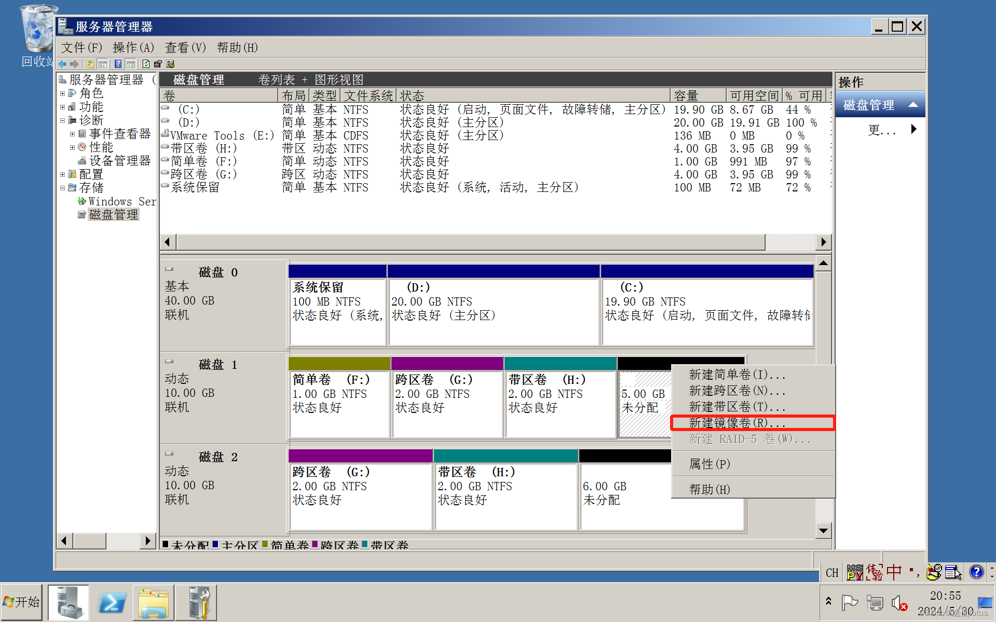Click graphical view scroll up arrow
This screenshot has height=622, width=996.
pos(823,264)
